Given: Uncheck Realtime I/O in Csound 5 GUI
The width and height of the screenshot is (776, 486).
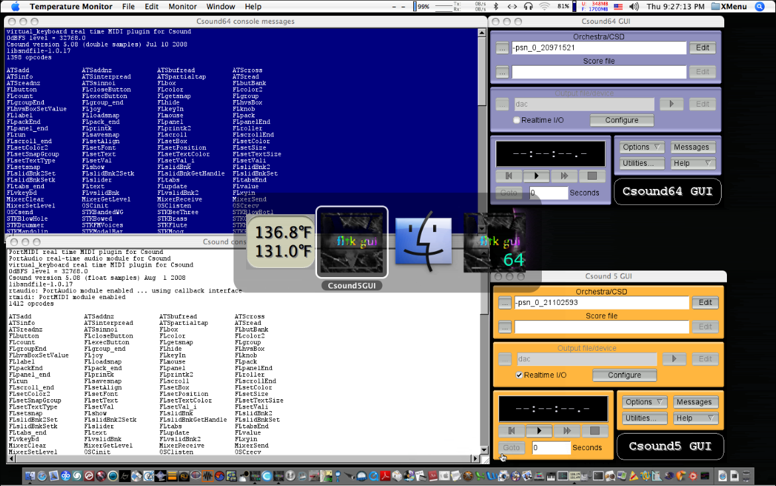Looking at the screenshot, I should [x=519, y=375].
